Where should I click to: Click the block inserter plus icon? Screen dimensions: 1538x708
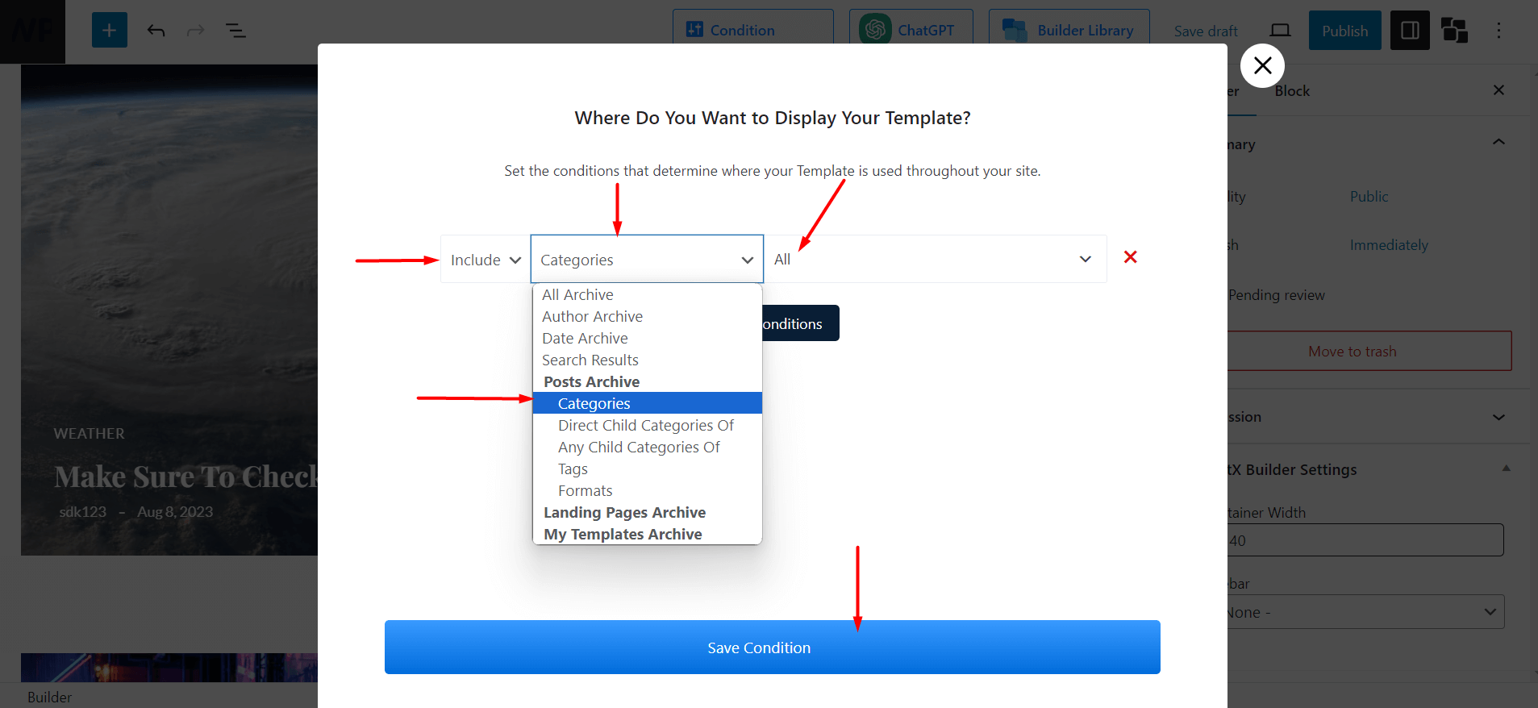[x=110, y=31]
